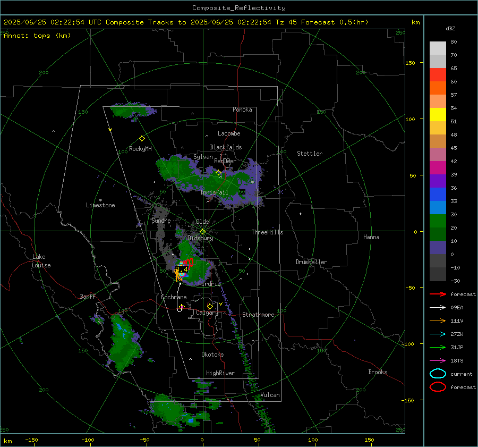Click the orange 111V track on the map
The width and height of the screenshot is (478, 447).
pyautogui.click(x=177, y=275)
